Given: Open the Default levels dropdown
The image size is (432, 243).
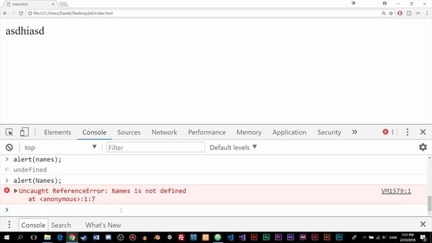Looking at the screenshot, I should [233, 147].
